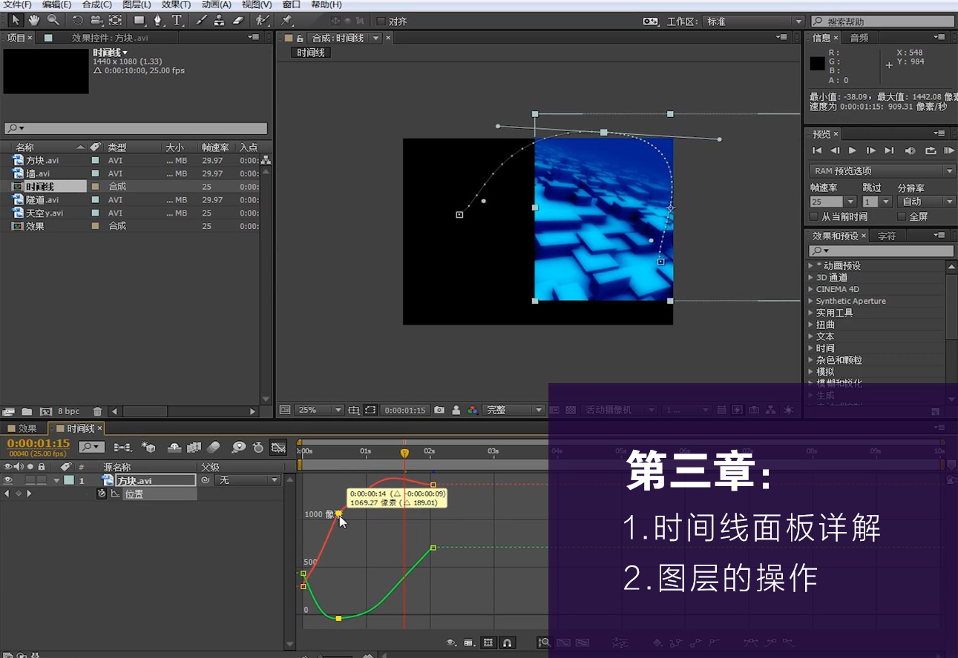Toggle include 位置 in graph editor set
The height and width of the screenshot is (658, 958).
(x=115, y=493)
